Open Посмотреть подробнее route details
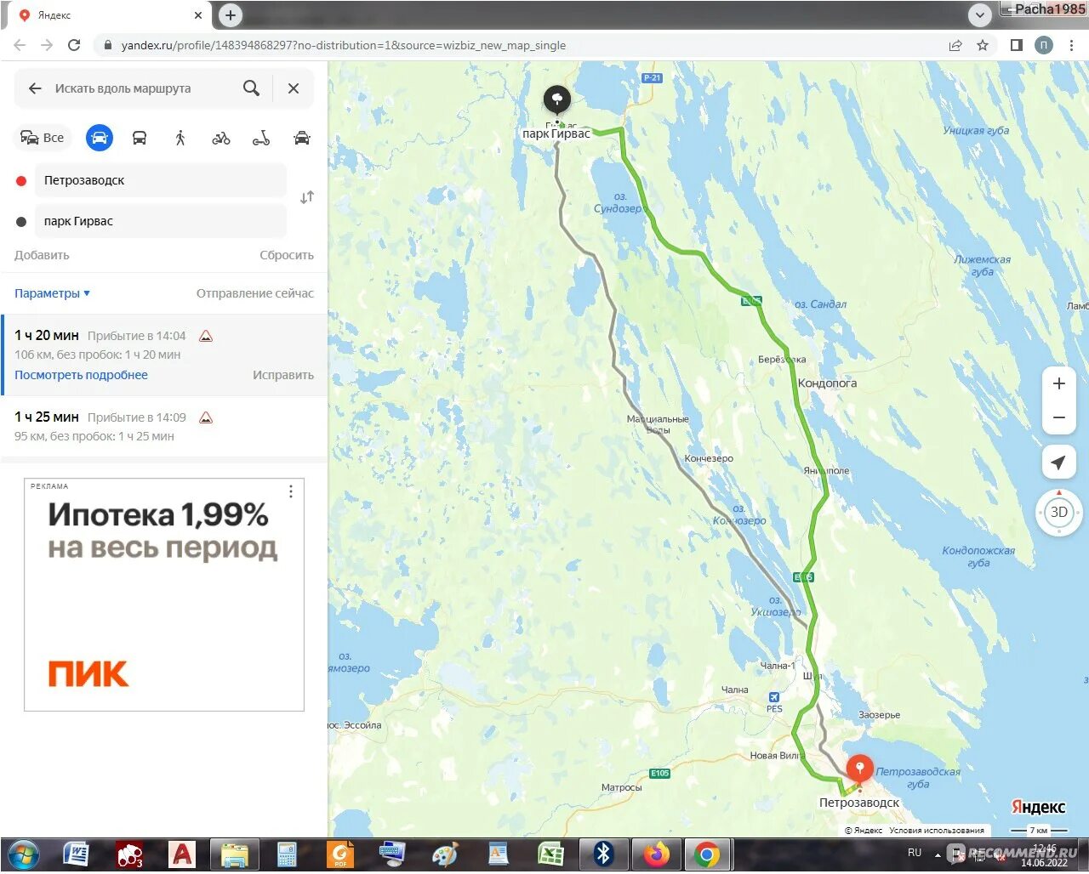Image resolution: width=1089 pixels, height=874 pixels. [81, 375]
